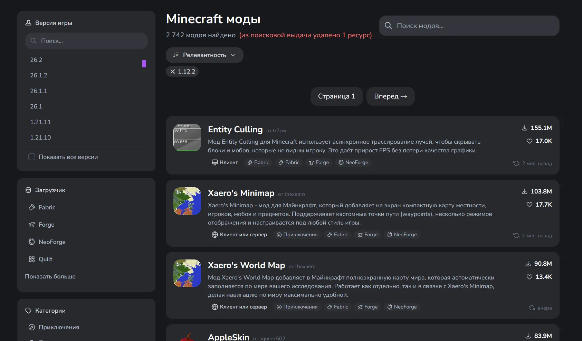The width and height of the screenshot is (582, 341).
Task: Click the Приключения tag on Xaero's Minimap
Action: [297, 235]
